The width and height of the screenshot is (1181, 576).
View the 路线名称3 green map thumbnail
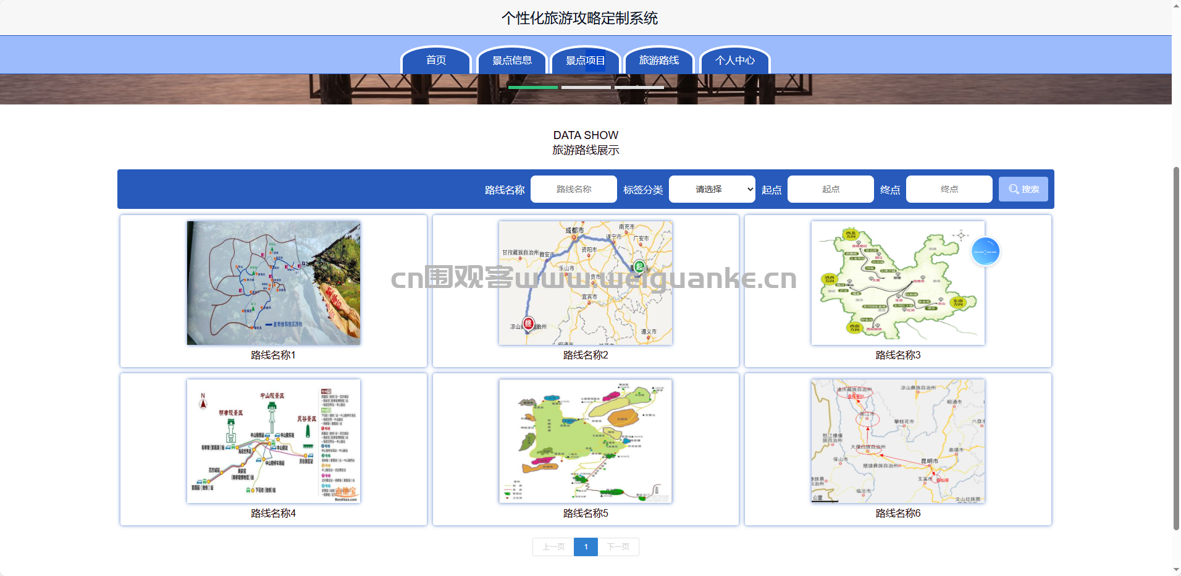tap(897, 283)
